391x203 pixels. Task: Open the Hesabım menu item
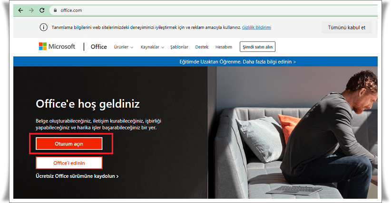[x=224, y=47]
